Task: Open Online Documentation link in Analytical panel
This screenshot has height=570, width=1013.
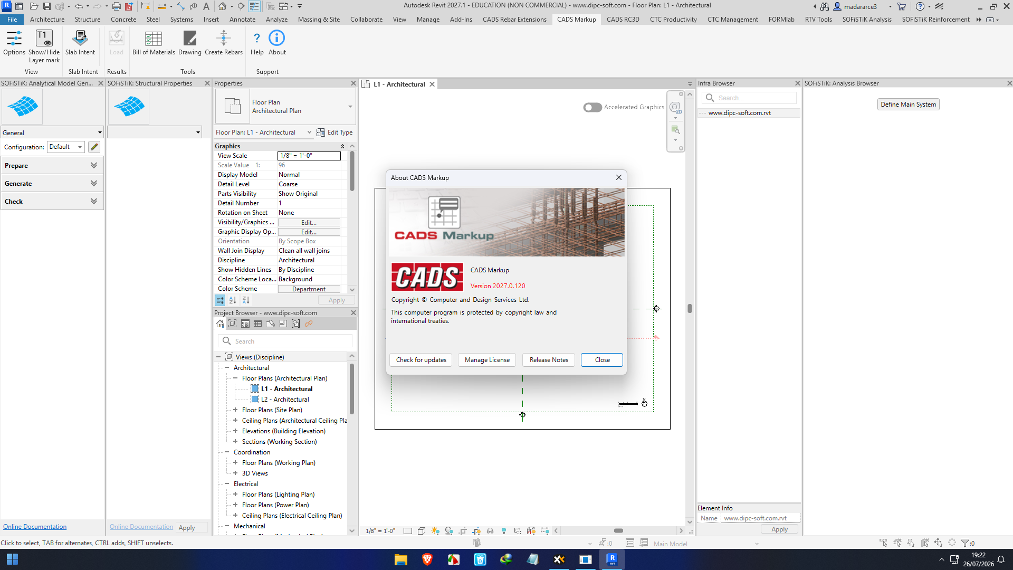Action: tap(35, 527)
